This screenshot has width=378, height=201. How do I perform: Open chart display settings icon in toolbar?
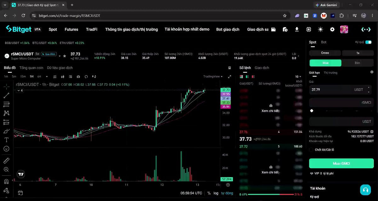(70, 77)
